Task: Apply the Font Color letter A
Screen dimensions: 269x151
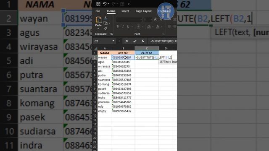Action: pos(157,26)
